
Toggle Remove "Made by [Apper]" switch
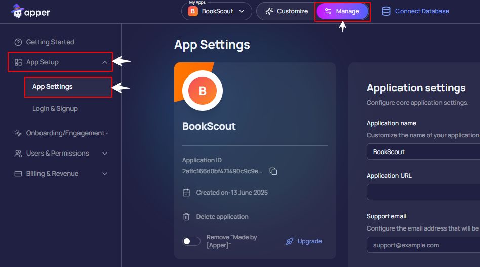pos(191,241)
